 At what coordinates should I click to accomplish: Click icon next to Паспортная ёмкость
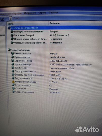(x=13, y=71)
